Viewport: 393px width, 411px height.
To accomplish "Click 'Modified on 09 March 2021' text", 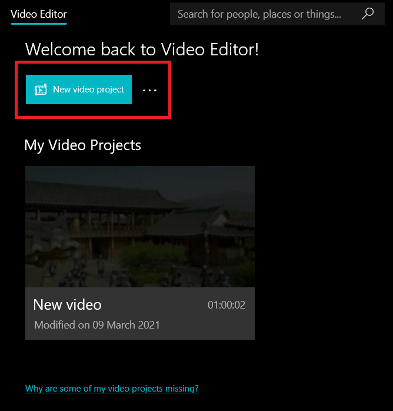I will tap(97, 325).
